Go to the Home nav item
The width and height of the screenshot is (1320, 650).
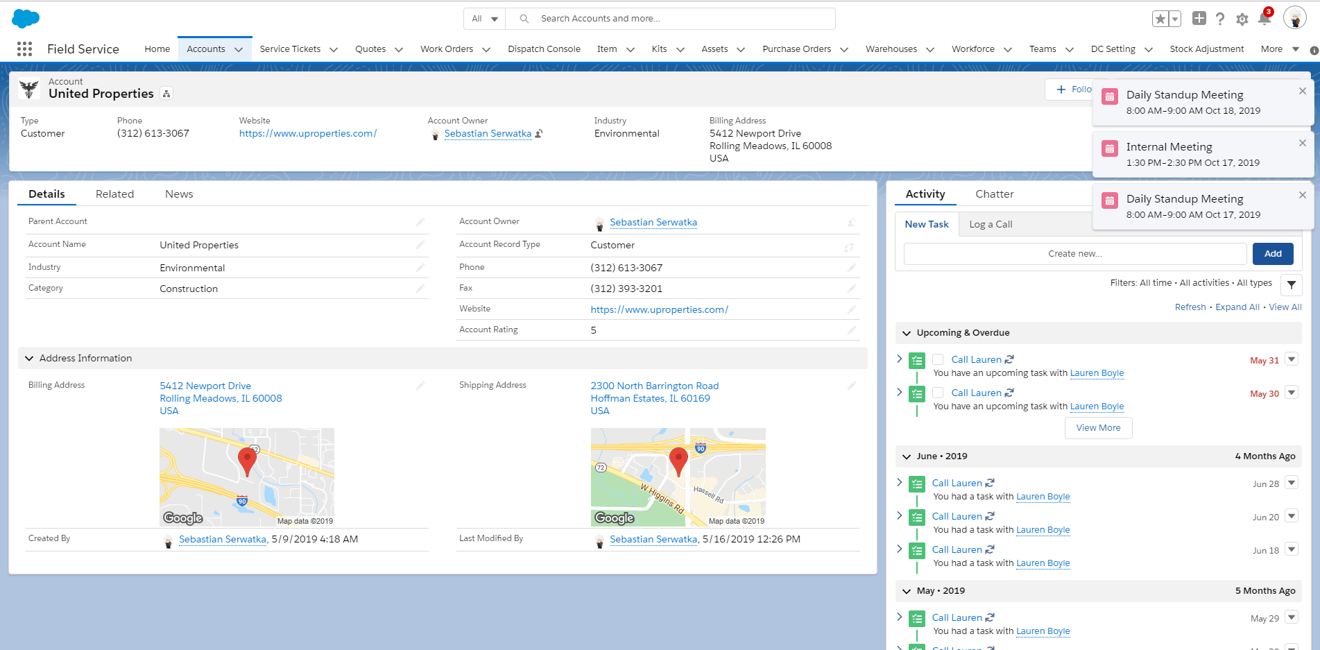(157, 49)
